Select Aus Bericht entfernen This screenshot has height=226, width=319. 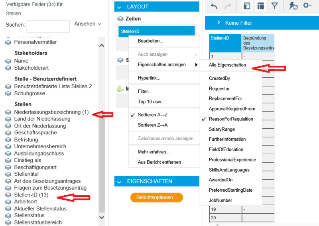[159, 162]
